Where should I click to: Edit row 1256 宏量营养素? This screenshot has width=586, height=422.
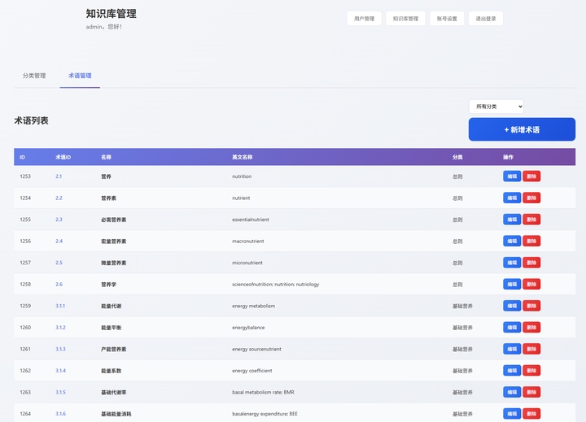pos(512,241)
